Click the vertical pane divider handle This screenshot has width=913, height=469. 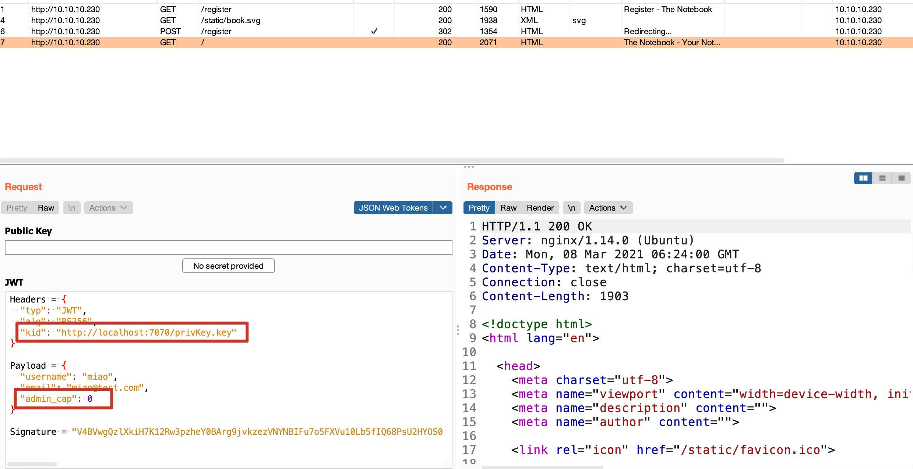(458, 330)
